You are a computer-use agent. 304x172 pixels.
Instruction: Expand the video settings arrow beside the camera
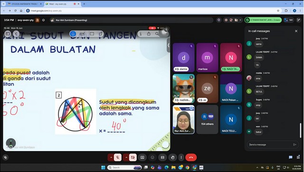click(126, 157)
